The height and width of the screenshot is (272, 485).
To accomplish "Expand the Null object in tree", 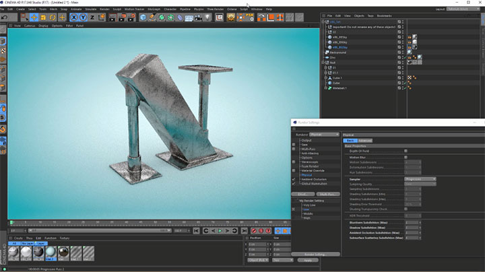I will coord(323,63).
